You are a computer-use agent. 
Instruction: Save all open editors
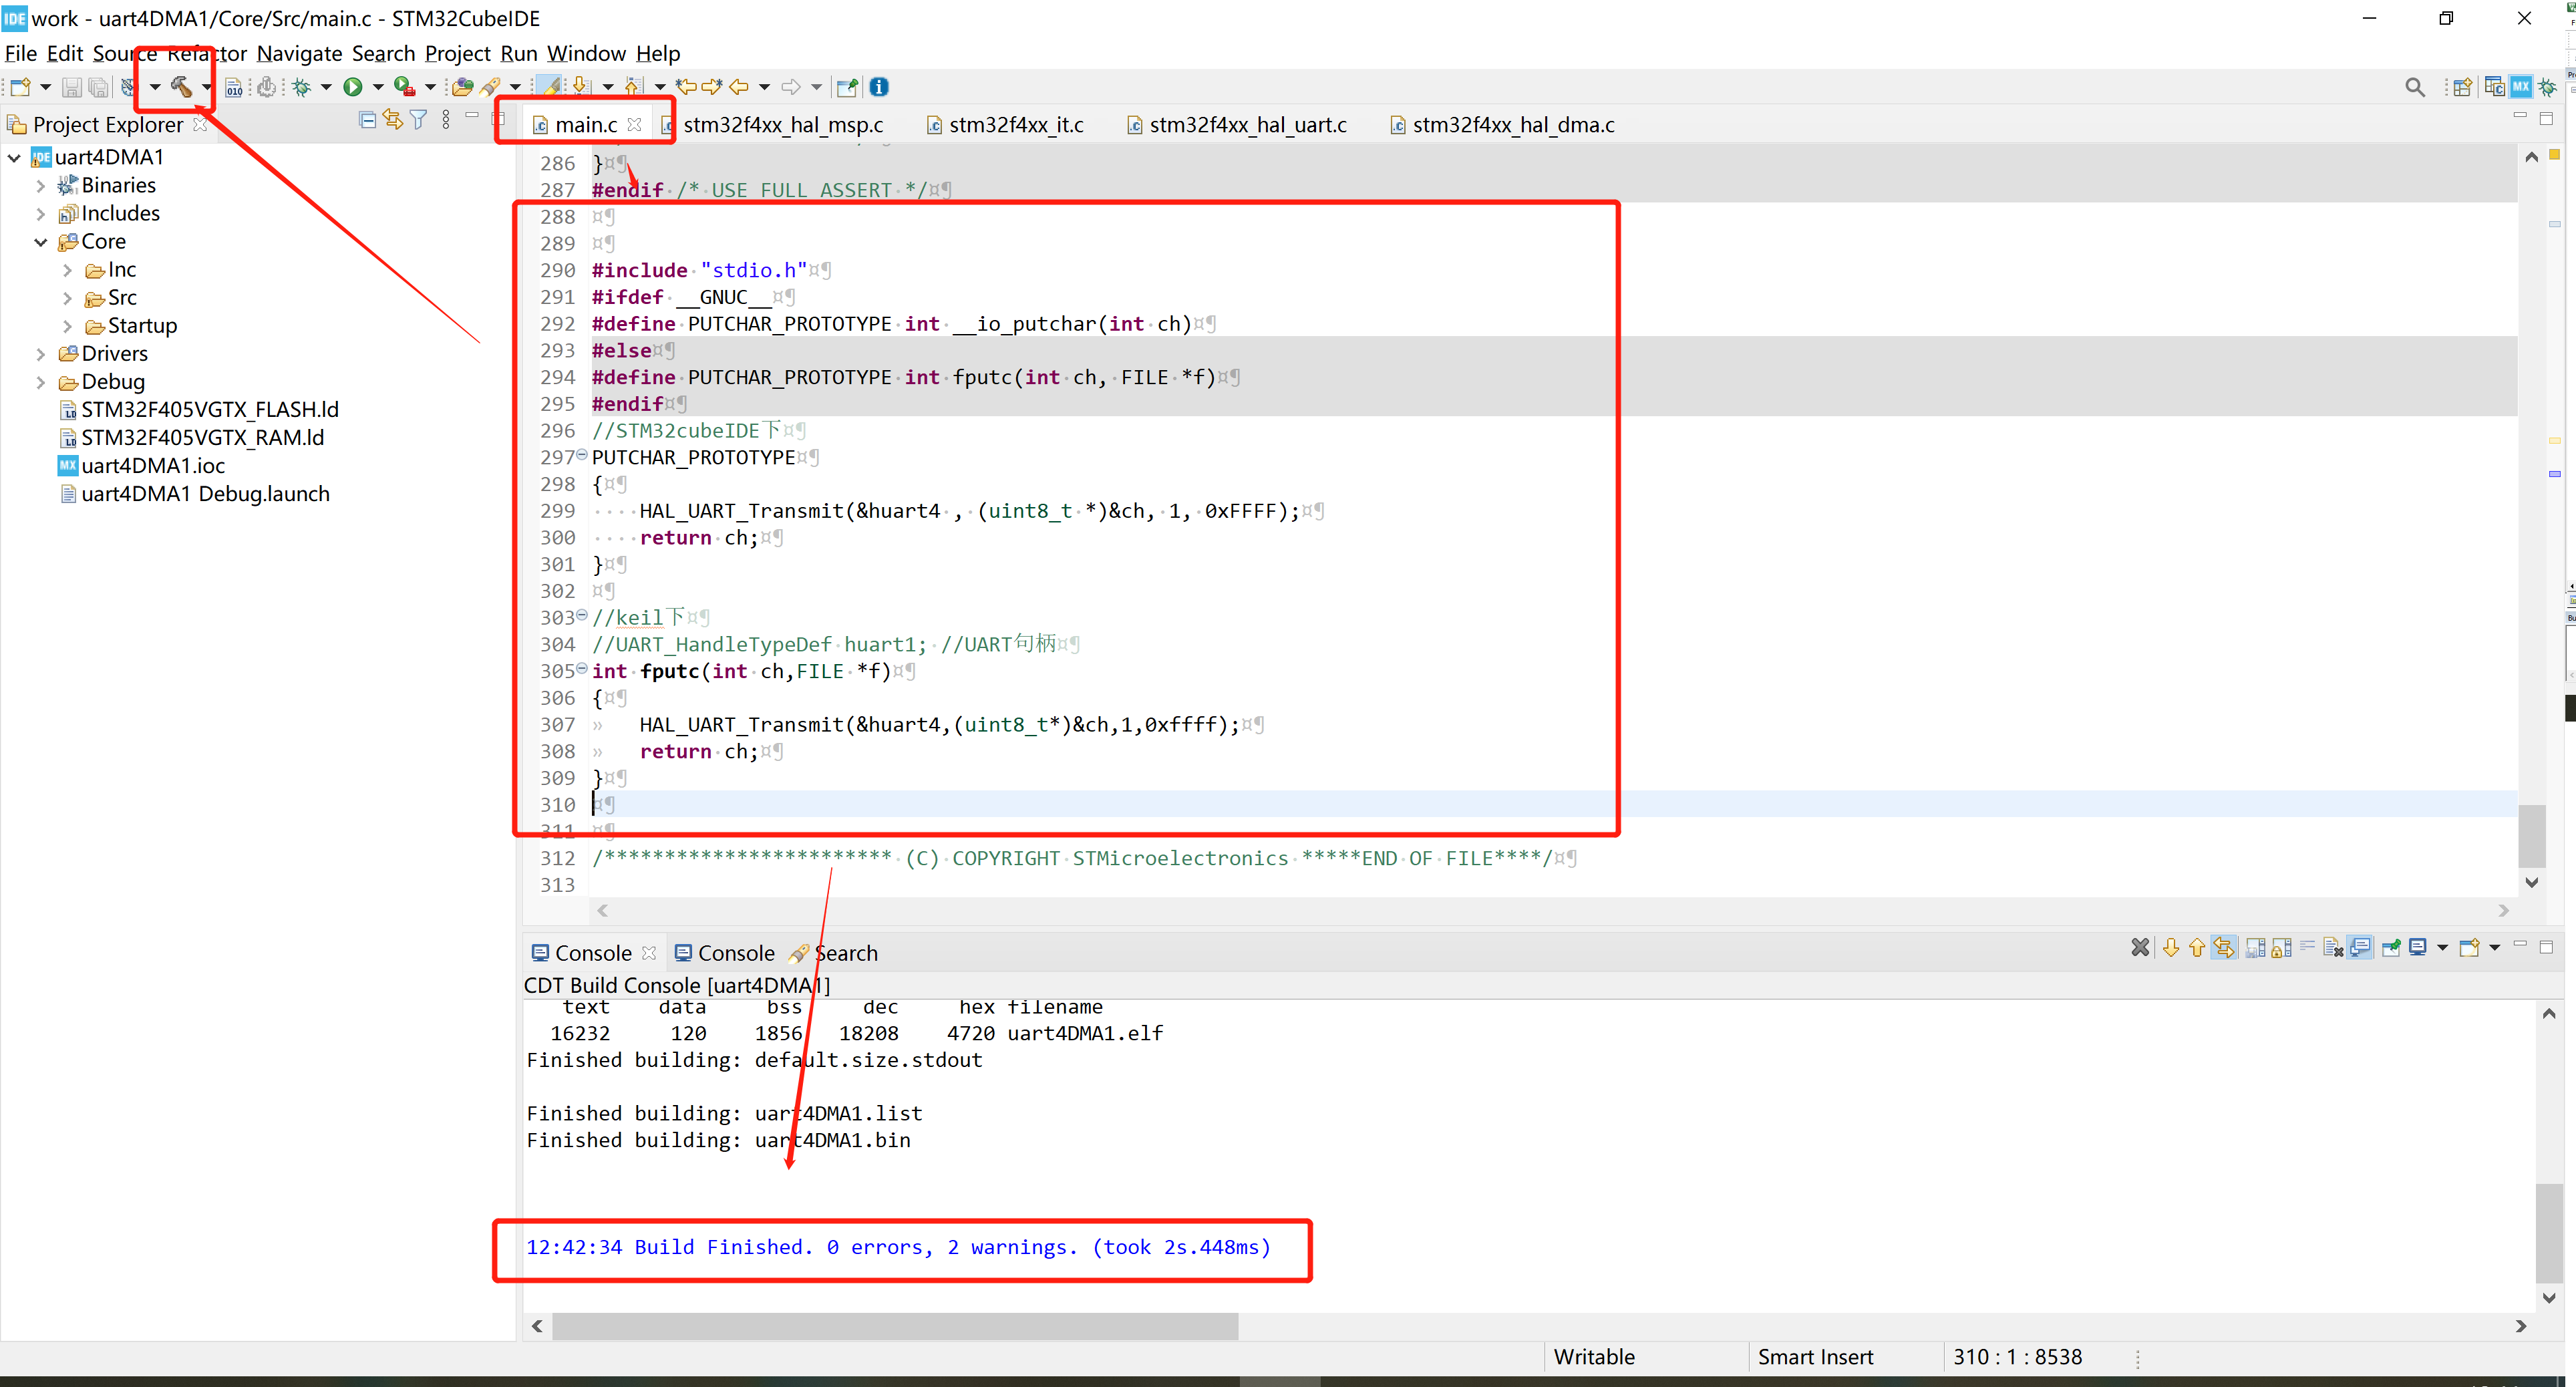pos(98,87)
